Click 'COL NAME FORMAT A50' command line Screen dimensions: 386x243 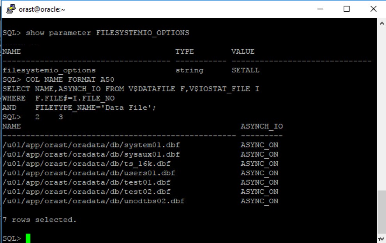point(70,80)
